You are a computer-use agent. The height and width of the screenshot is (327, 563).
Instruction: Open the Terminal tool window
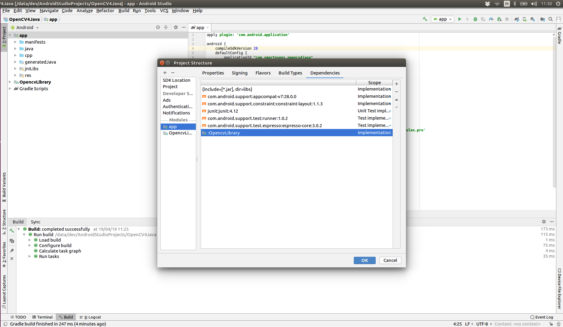click(42, 317)
